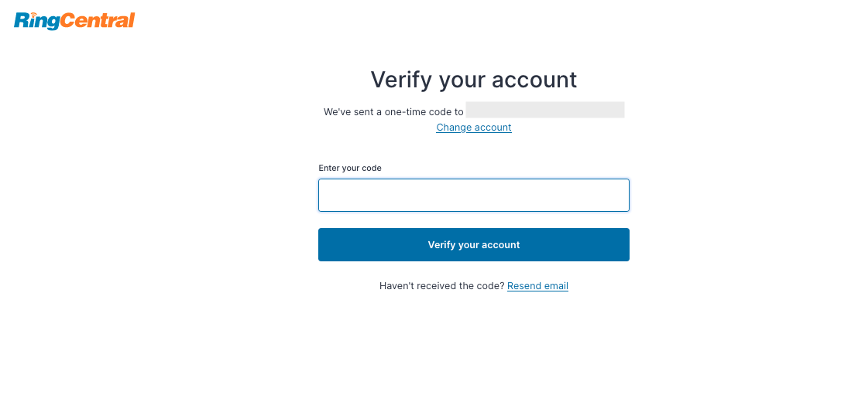Click the blue "Ring" part of the logo
865x409 pixels.
click(36, 22)
